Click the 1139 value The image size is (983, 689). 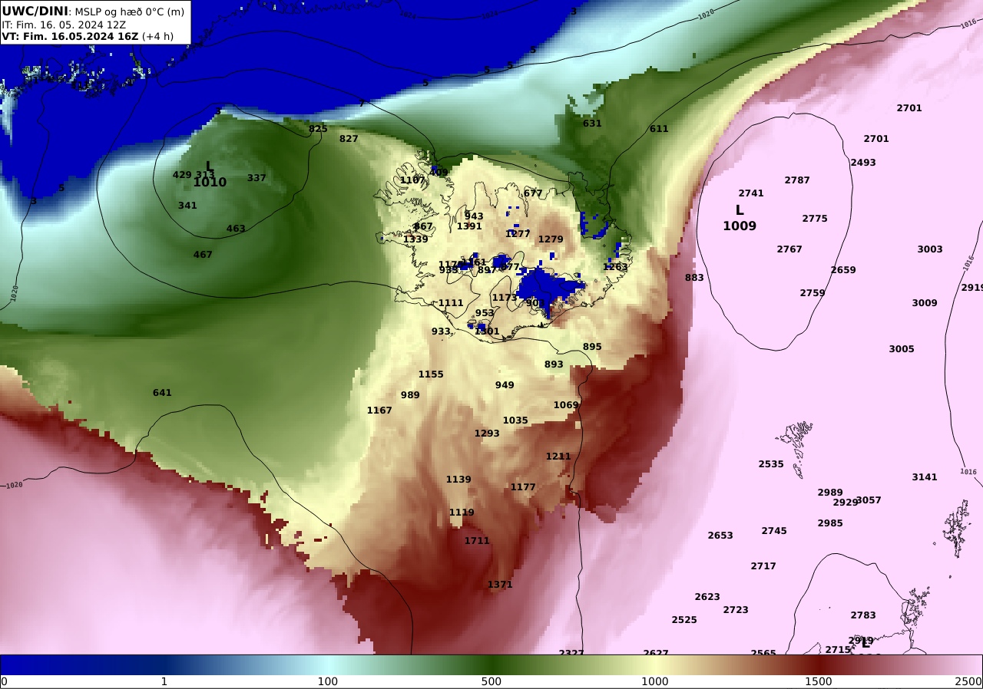(458, 480)
